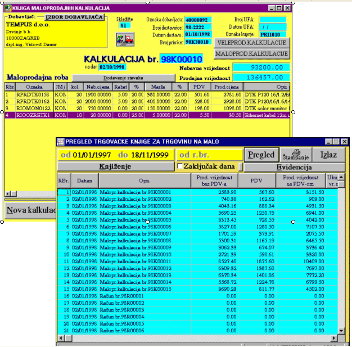Click the title bar icon of Knjiga maloprodajnih kalkulacija
This screenshot has width=352, height=347.
point(6,8)
